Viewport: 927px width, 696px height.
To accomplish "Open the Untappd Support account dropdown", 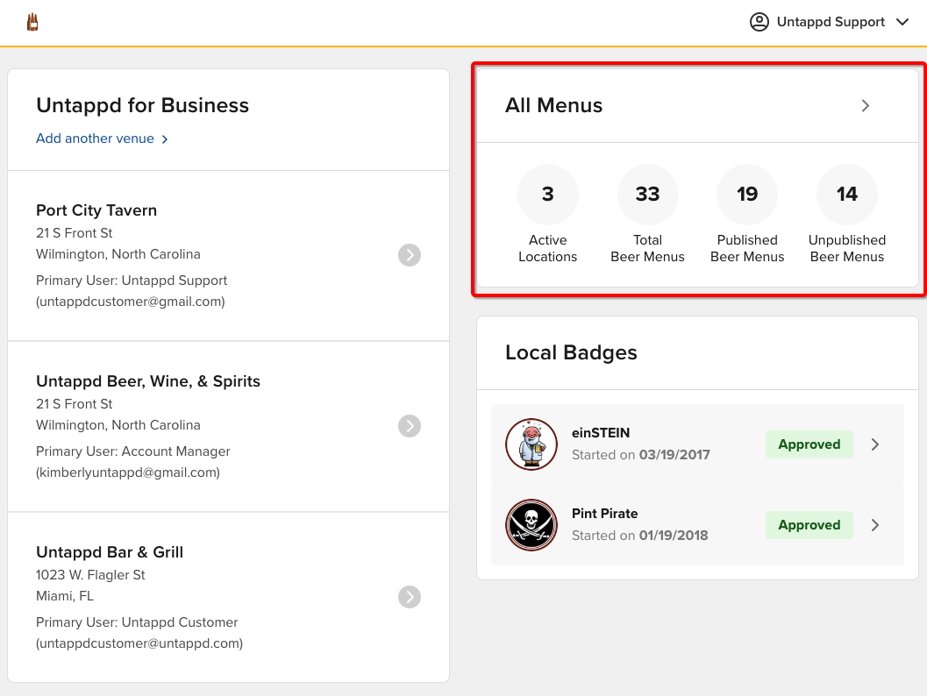I will (x=829, y=22).
